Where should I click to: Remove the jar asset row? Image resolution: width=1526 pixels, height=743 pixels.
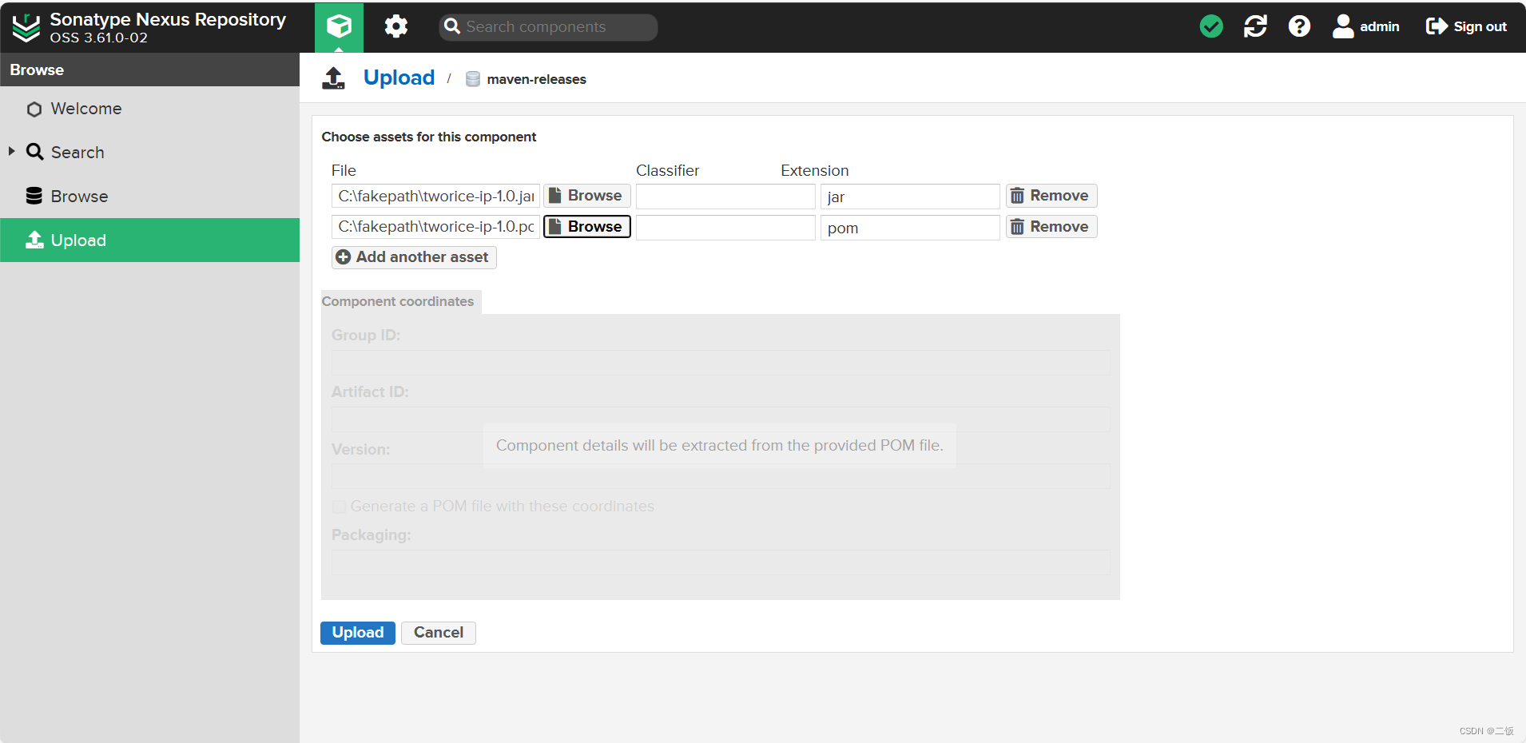click(1051, 196)
